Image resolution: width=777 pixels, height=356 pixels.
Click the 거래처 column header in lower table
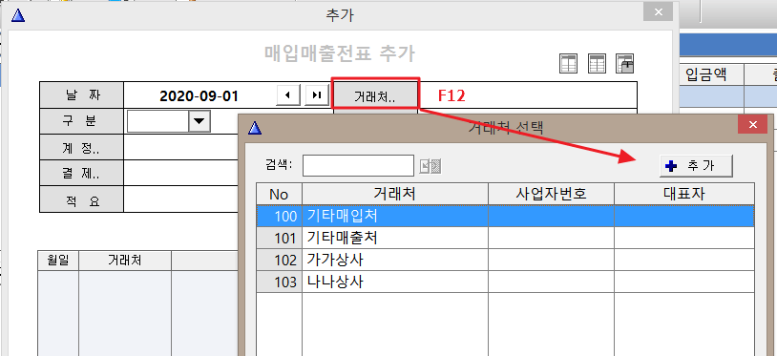(x=125, y=261)
